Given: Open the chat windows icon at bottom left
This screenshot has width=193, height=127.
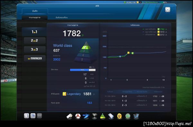Looking at the screenshot, I should (x=33, y=116).
